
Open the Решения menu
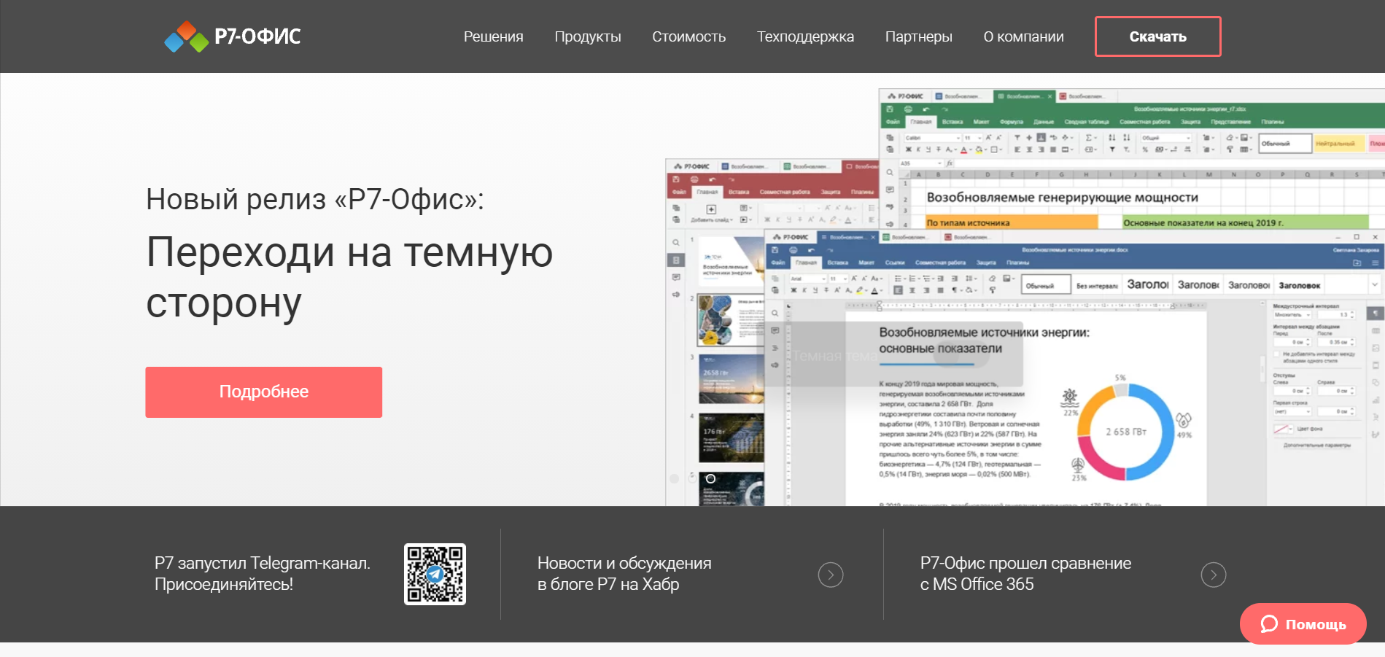(493, 36)
